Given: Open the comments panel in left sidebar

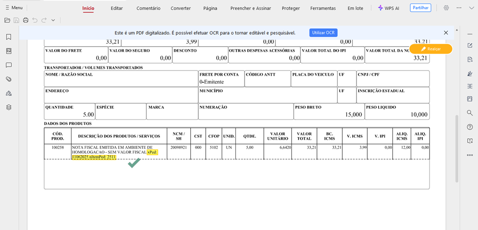Looking at the screenshot, I should [x=8, y=65].
